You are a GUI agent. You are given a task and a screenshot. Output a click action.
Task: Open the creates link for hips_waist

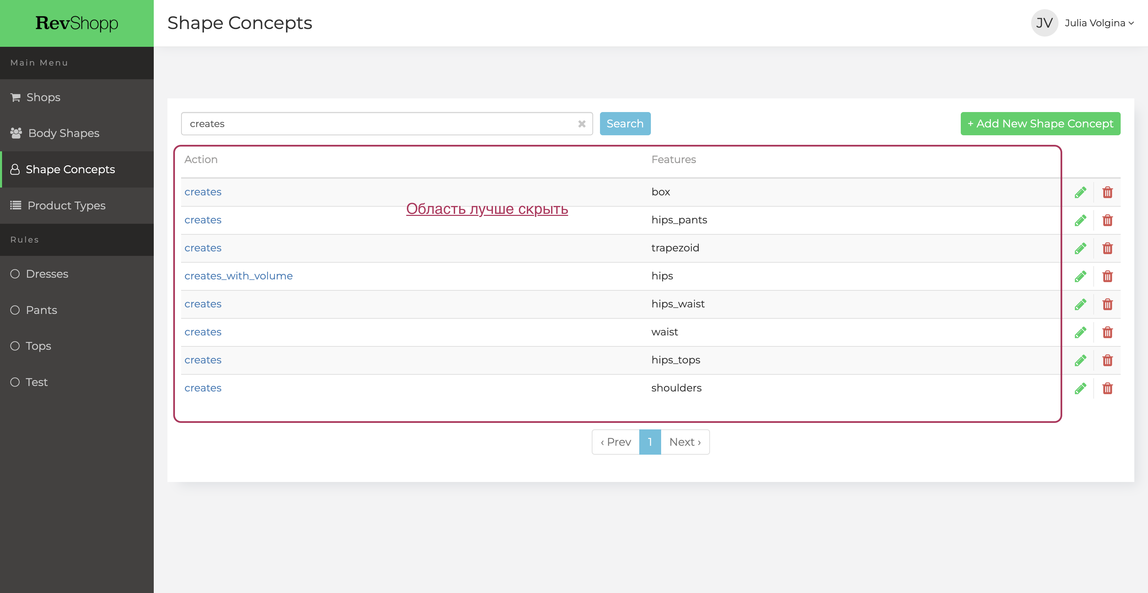203,304
